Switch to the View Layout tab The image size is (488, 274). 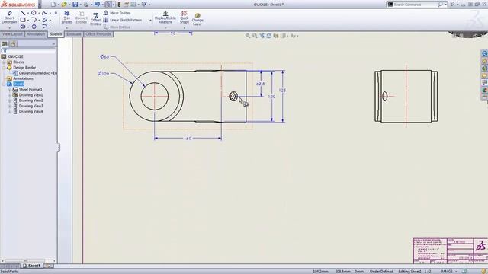12,33
